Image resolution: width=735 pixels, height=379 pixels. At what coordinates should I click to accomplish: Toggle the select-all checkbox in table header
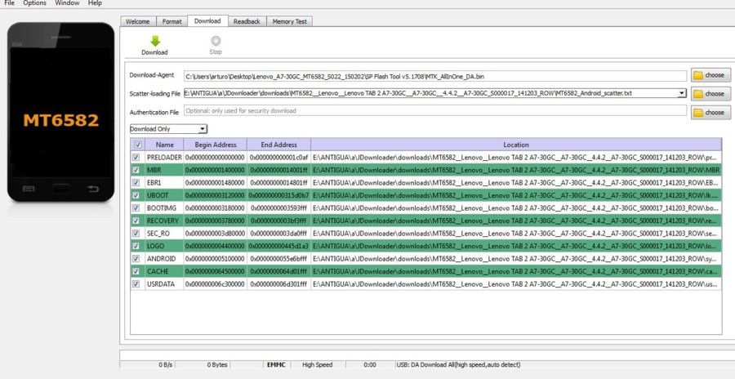[x=138, y=145]
